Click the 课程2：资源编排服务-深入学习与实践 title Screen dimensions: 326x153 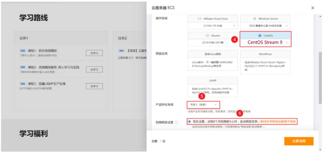(54, 67)
